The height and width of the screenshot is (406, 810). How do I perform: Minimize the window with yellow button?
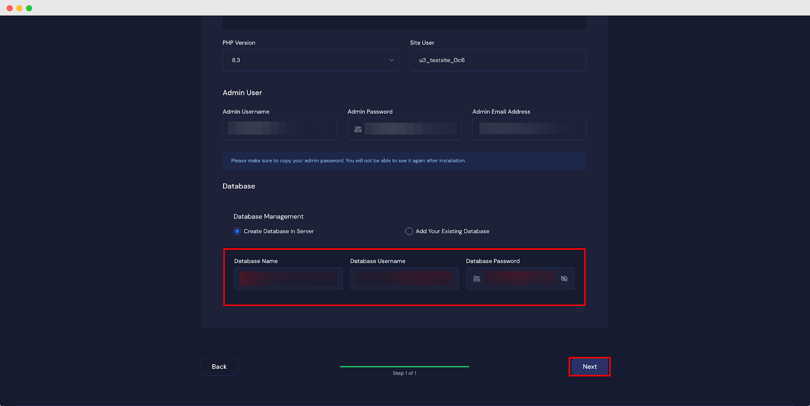[19, 8]
